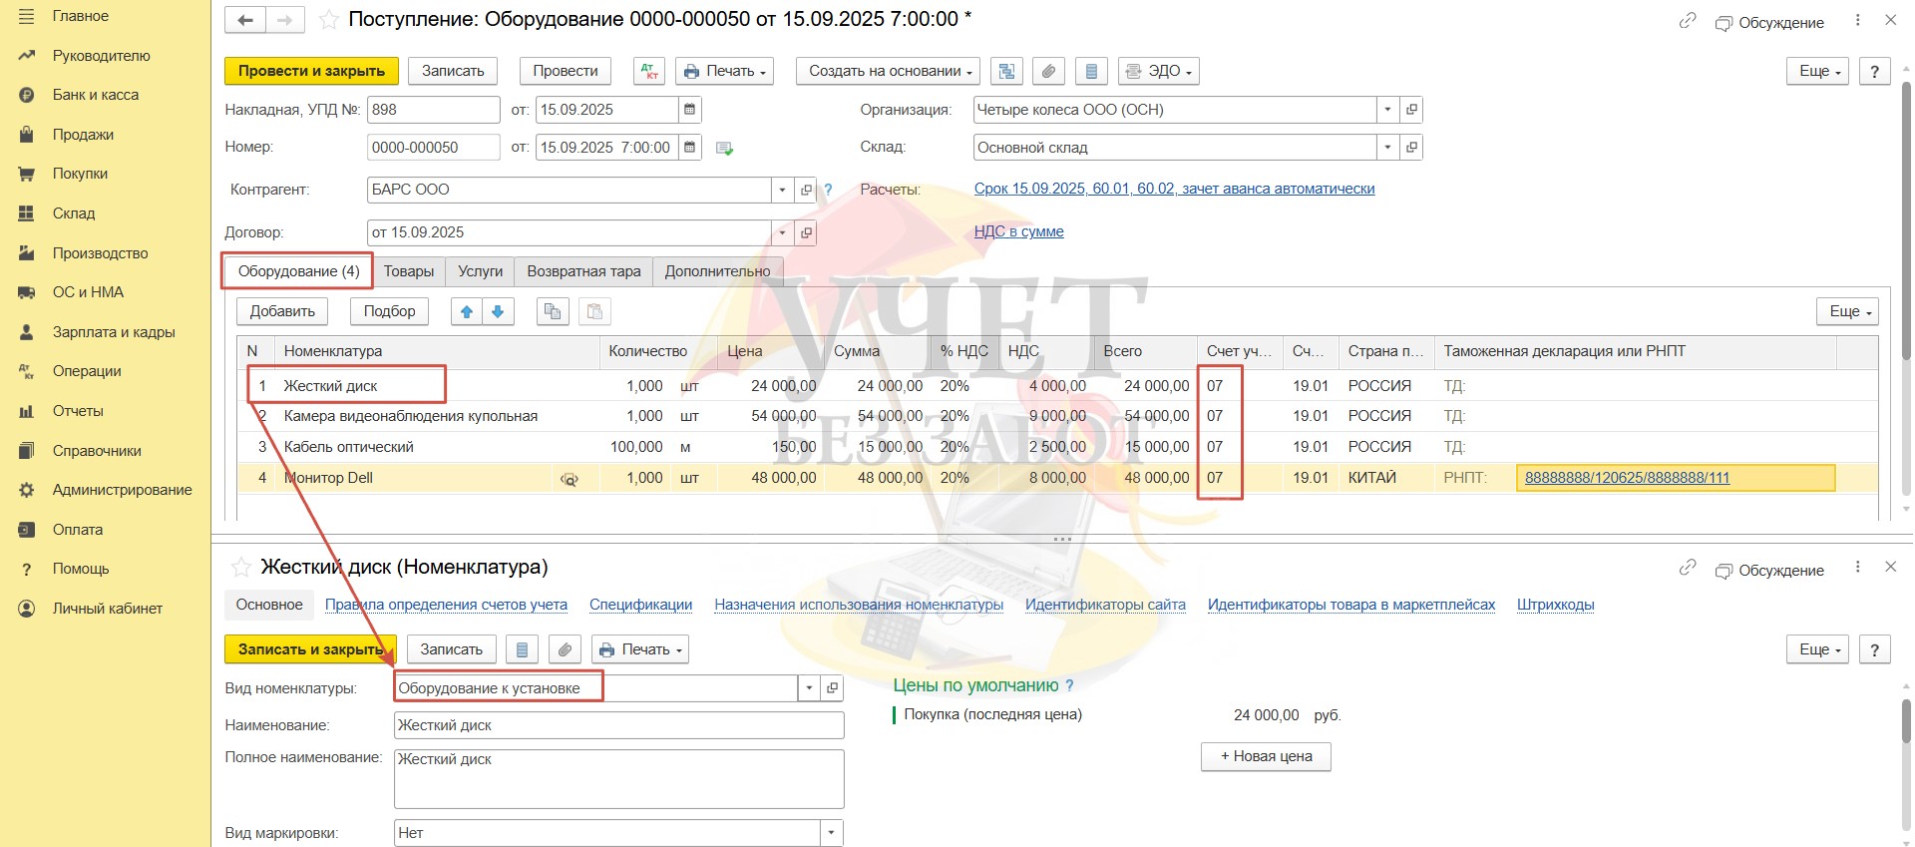Image resolution: width=1915 pixels, height=847 pixels.
Task: Click the НДС в сумме link
Action: 1018,231
